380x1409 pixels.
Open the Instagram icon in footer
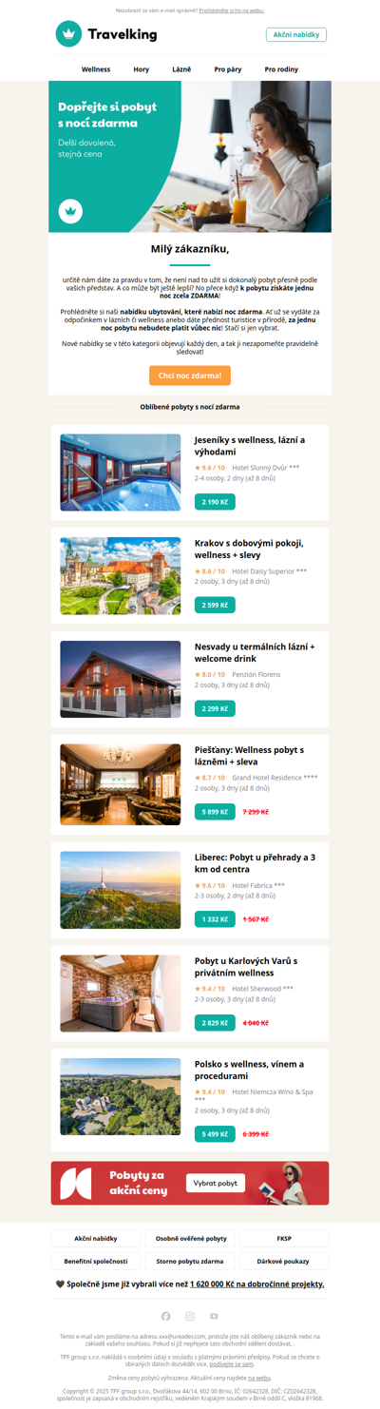tap(190, 1316)
